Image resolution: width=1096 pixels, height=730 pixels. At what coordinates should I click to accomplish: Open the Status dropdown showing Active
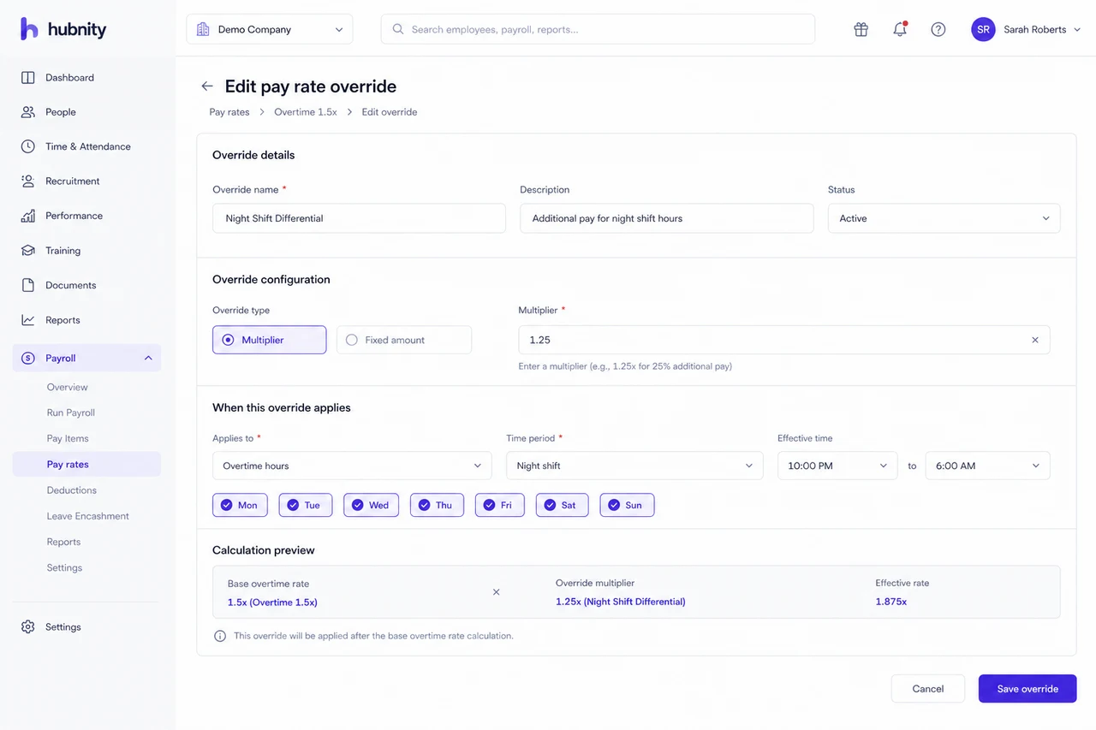[x=944, y=218]
